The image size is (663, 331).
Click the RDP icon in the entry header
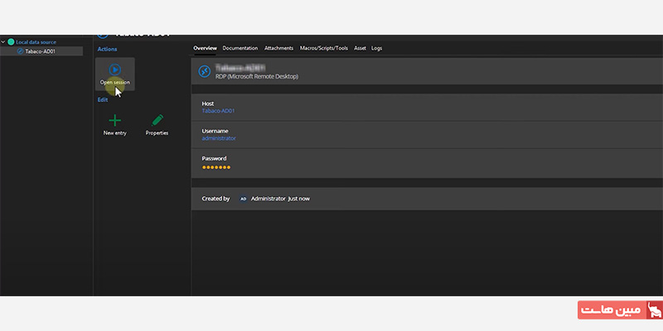[x=204, y=72]
